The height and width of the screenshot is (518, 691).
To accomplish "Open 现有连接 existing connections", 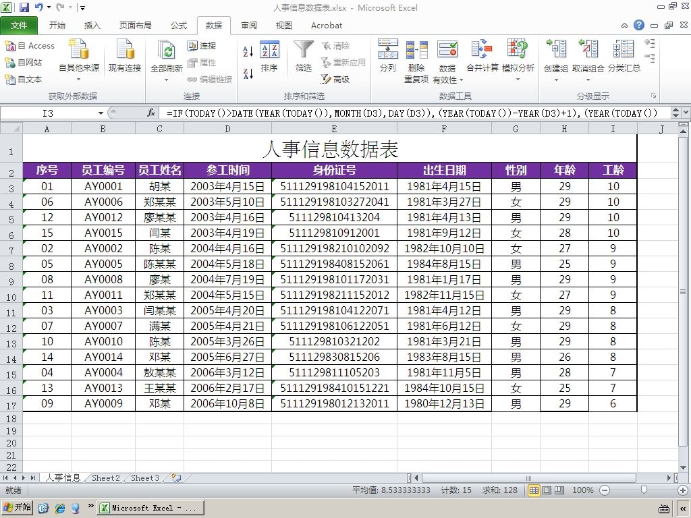I will (x=125, y=55).
